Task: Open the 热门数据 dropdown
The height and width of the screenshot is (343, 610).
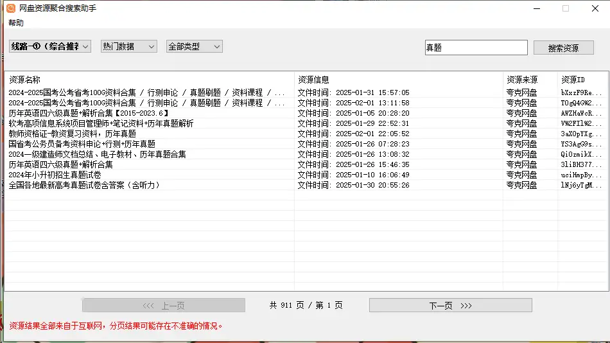Action: (128, 46)
